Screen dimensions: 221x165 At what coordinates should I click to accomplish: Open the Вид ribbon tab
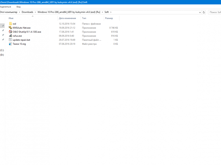(x=19, y=7)
